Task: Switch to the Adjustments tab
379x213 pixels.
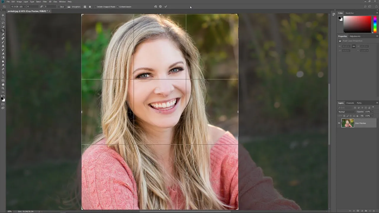Action: click(355, 36)
